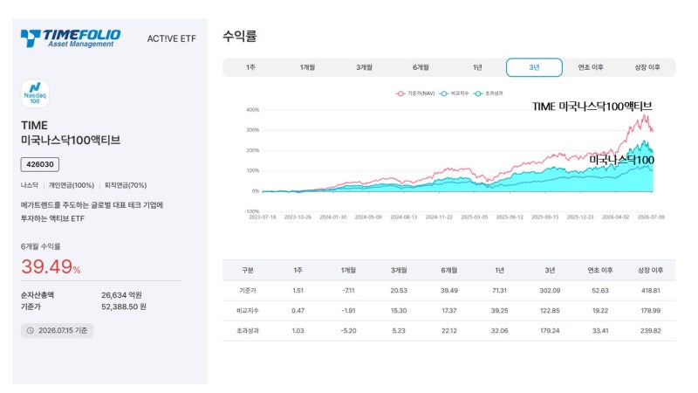Click the -5.20 one-month 초과성과 value
This screenshot has height=393, width=698.
[348, 331]
